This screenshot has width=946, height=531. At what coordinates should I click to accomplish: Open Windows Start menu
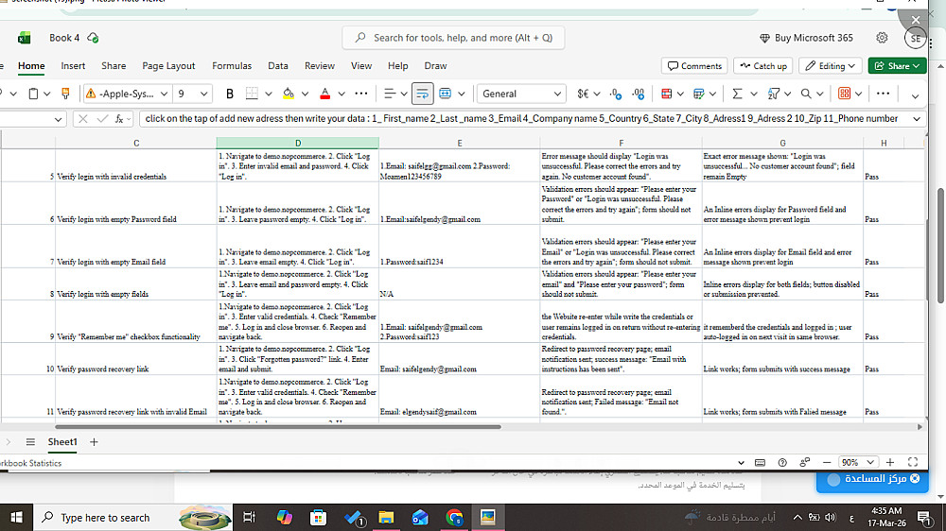click(x=16, y=517)
